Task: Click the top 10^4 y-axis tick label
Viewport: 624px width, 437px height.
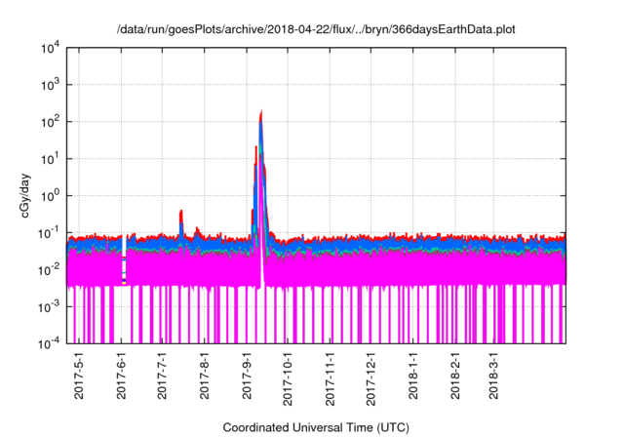Action: [x=50, y=48]
